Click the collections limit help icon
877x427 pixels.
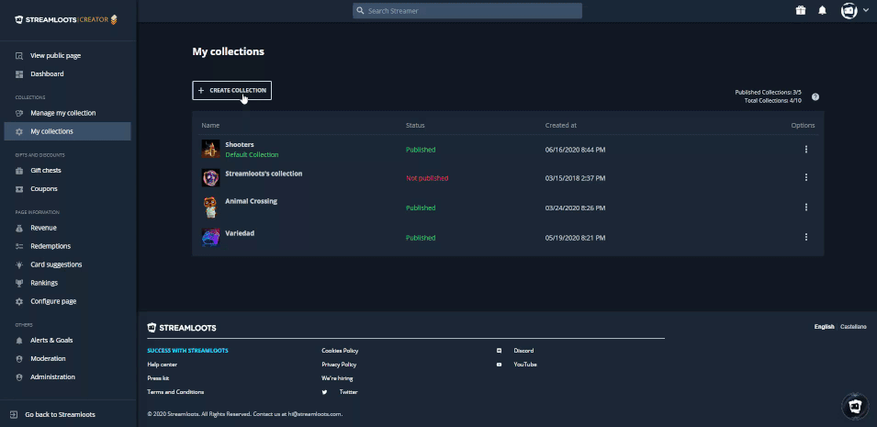[815, 96]
